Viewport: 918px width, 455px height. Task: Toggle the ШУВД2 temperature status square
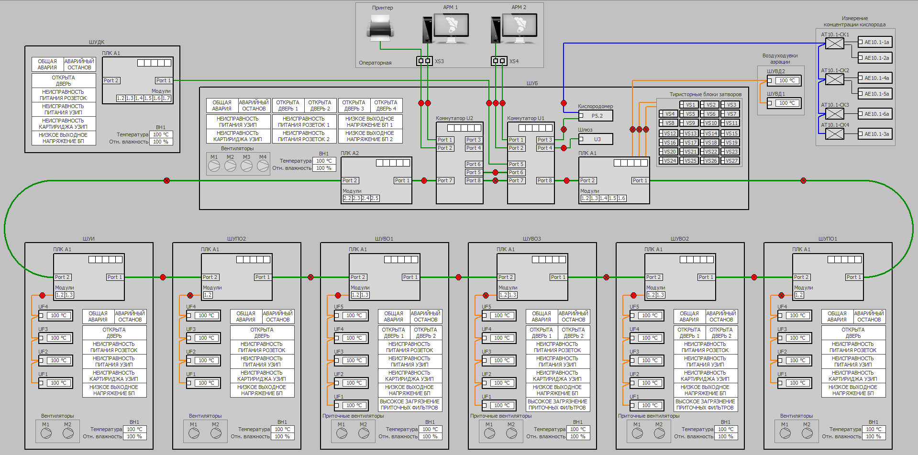pos(770,80)
